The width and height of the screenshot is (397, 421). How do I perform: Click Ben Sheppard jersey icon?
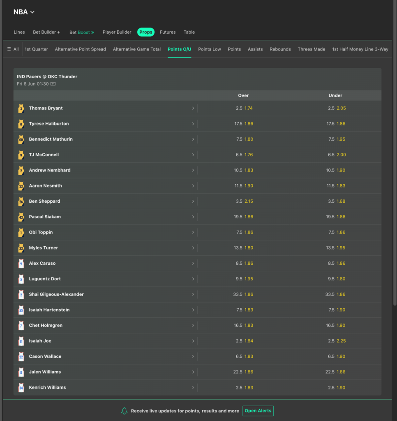click(21, 201)
